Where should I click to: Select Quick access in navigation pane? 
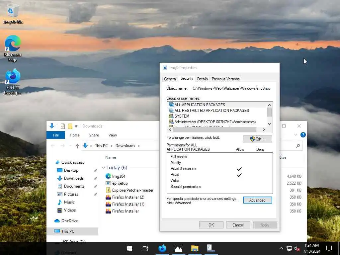click(x=72, y=162)
